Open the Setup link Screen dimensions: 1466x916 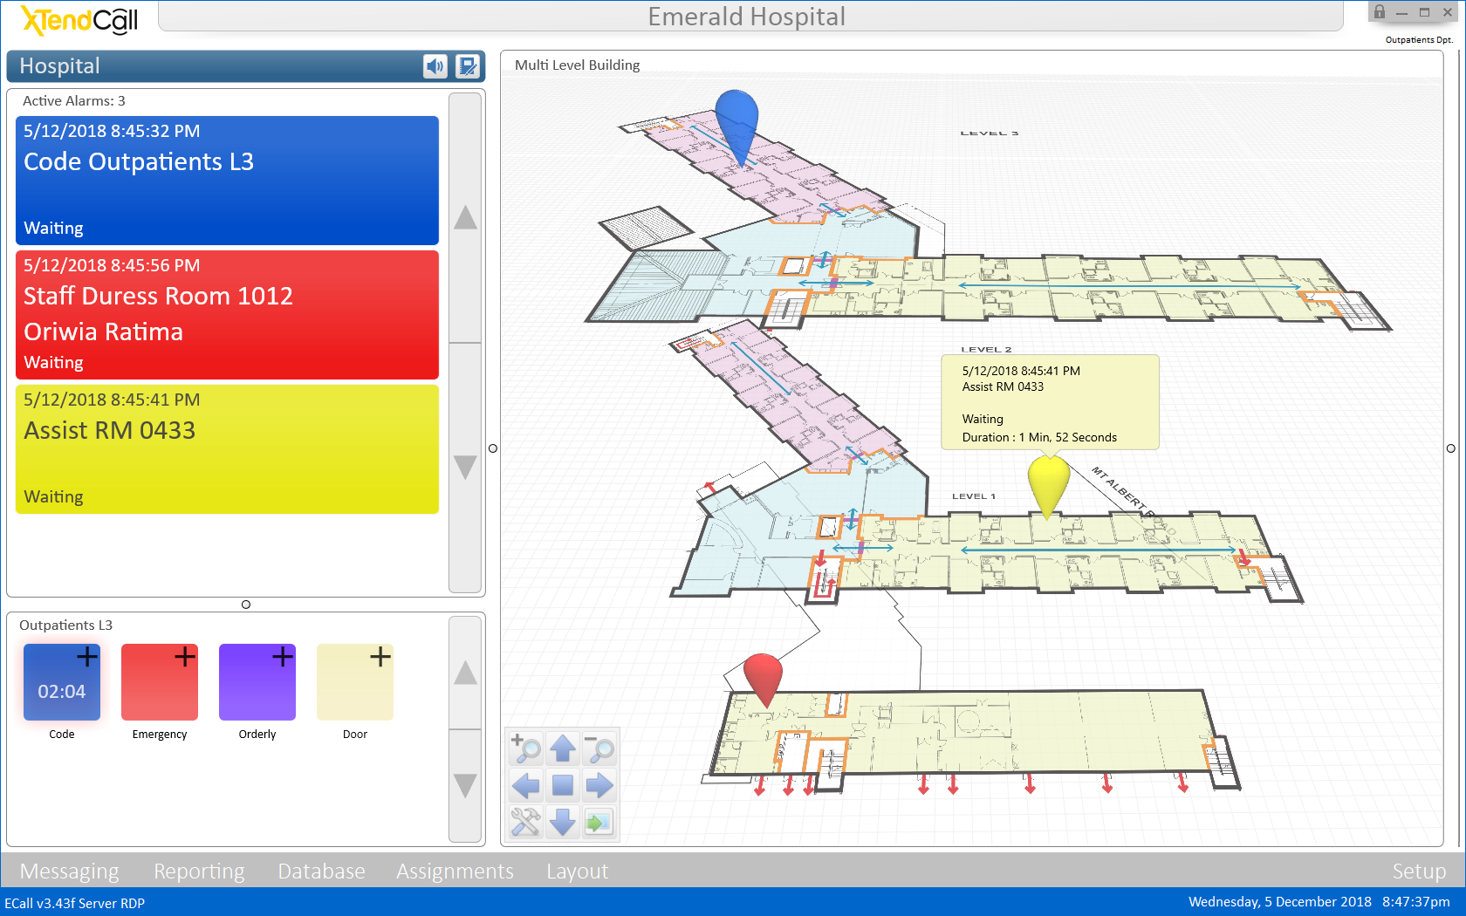point(1418,871)
